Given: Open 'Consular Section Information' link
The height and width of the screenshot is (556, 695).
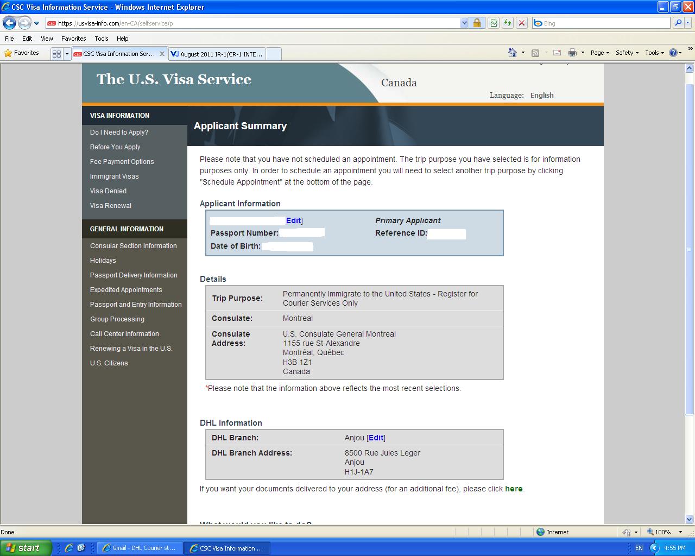Looking at the screenshot, I should coord(134,246).
